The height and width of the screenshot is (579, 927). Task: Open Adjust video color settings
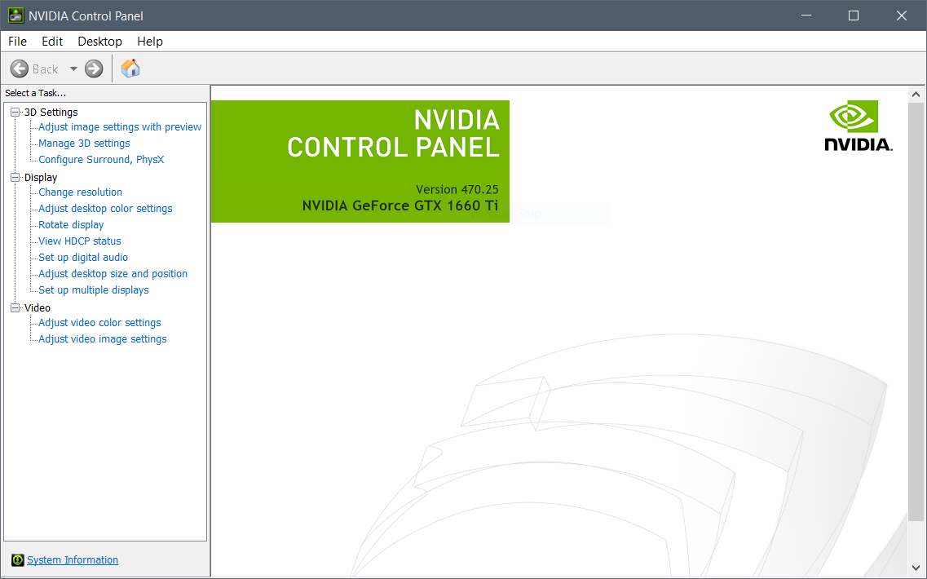(100, 322)
